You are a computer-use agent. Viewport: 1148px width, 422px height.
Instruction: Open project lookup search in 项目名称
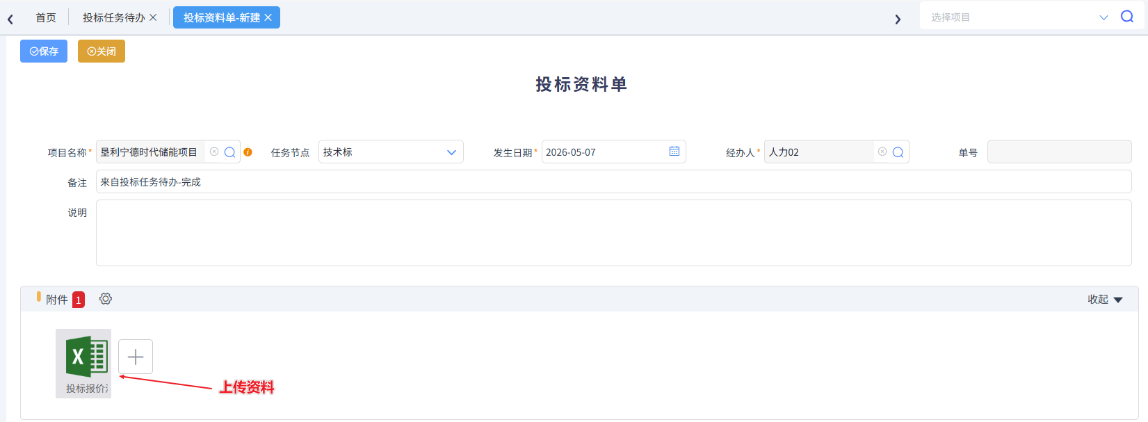pyautogui.click(x=229, y=152)
